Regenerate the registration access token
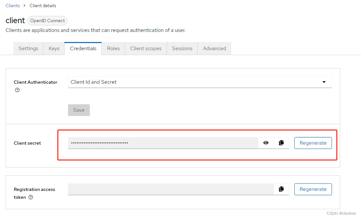Image resolution: width=361 pixels, height=218 pixels. pyautogui.click(x=313, y=189)
